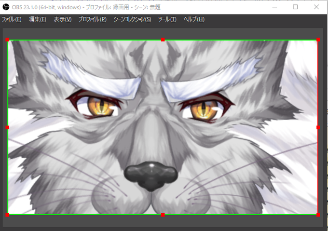Click the left-middle red resize handle
The image size is (328, 231).
tap(7, 127)
